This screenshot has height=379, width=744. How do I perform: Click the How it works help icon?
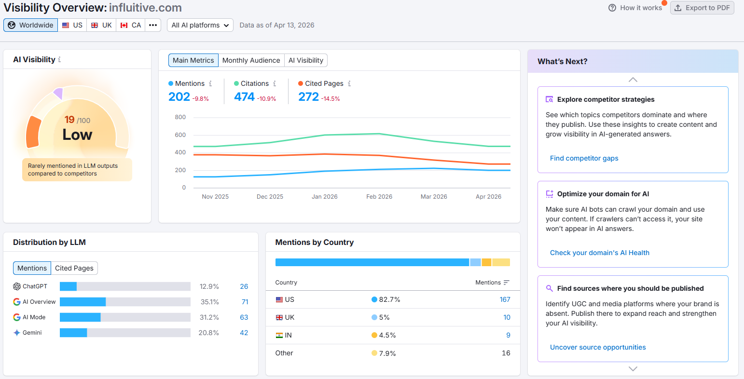pos(612,8)
